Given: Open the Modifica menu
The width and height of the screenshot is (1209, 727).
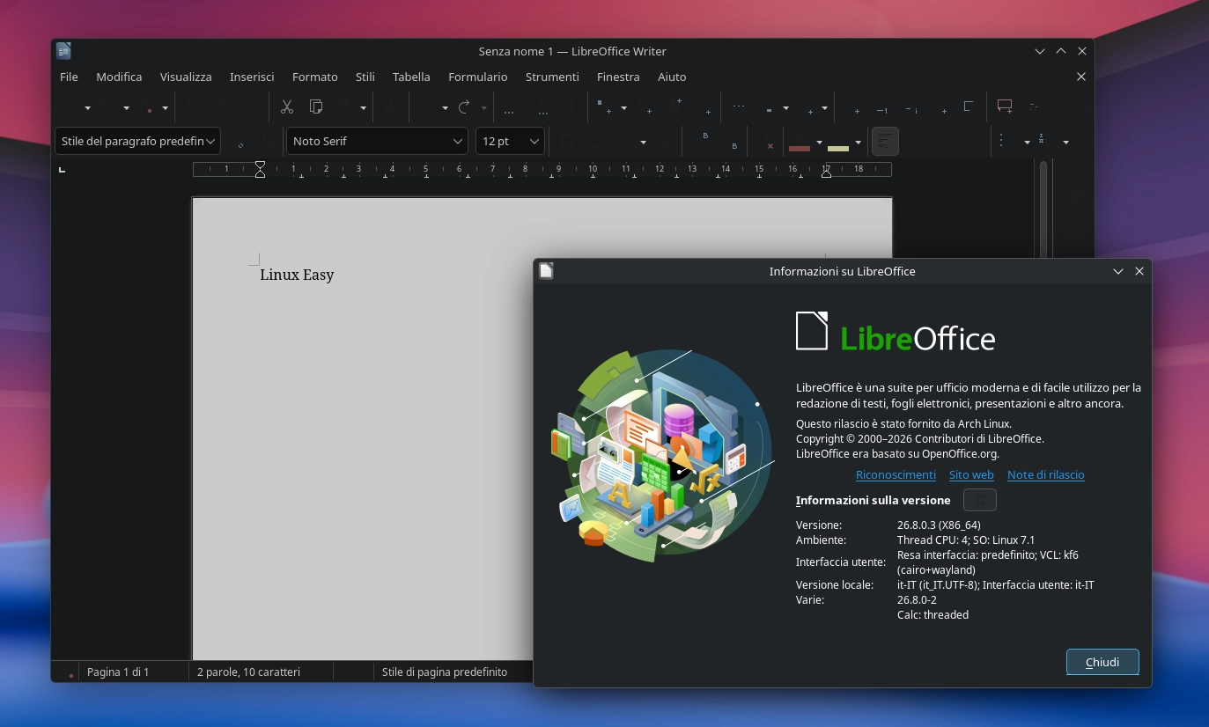Looking at the screenshot, I should (x=119, y=77).
